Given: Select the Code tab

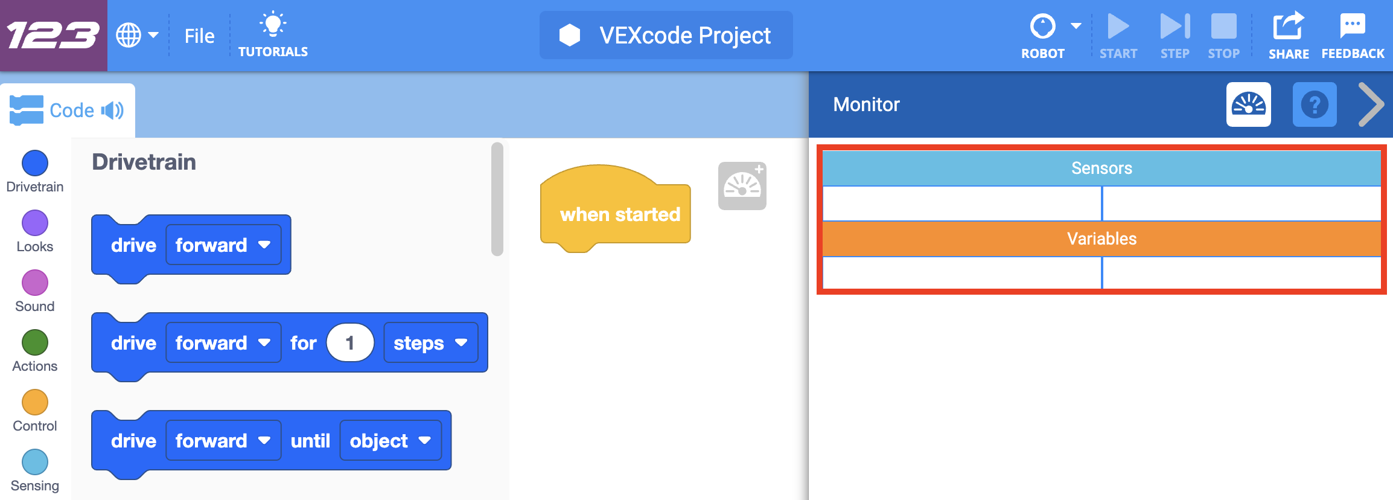Looking at the screenshot, I should 67,111.
